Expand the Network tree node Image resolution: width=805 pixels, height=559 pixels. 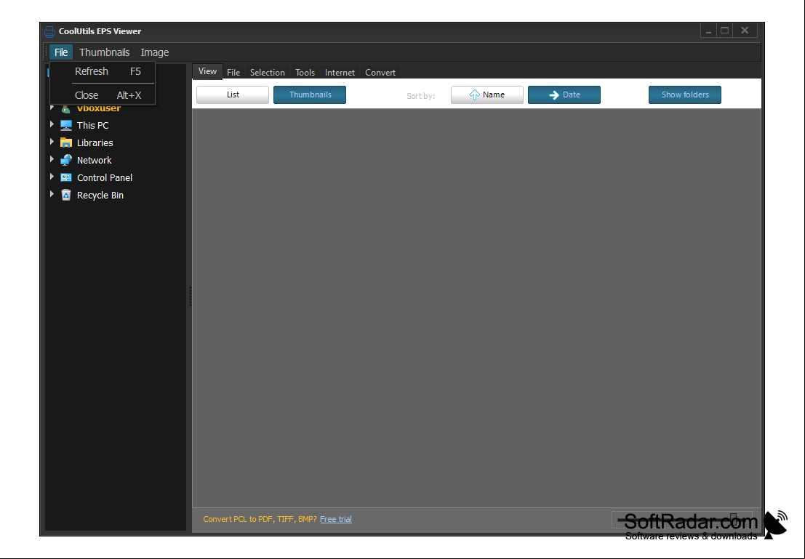coord(52,159)
